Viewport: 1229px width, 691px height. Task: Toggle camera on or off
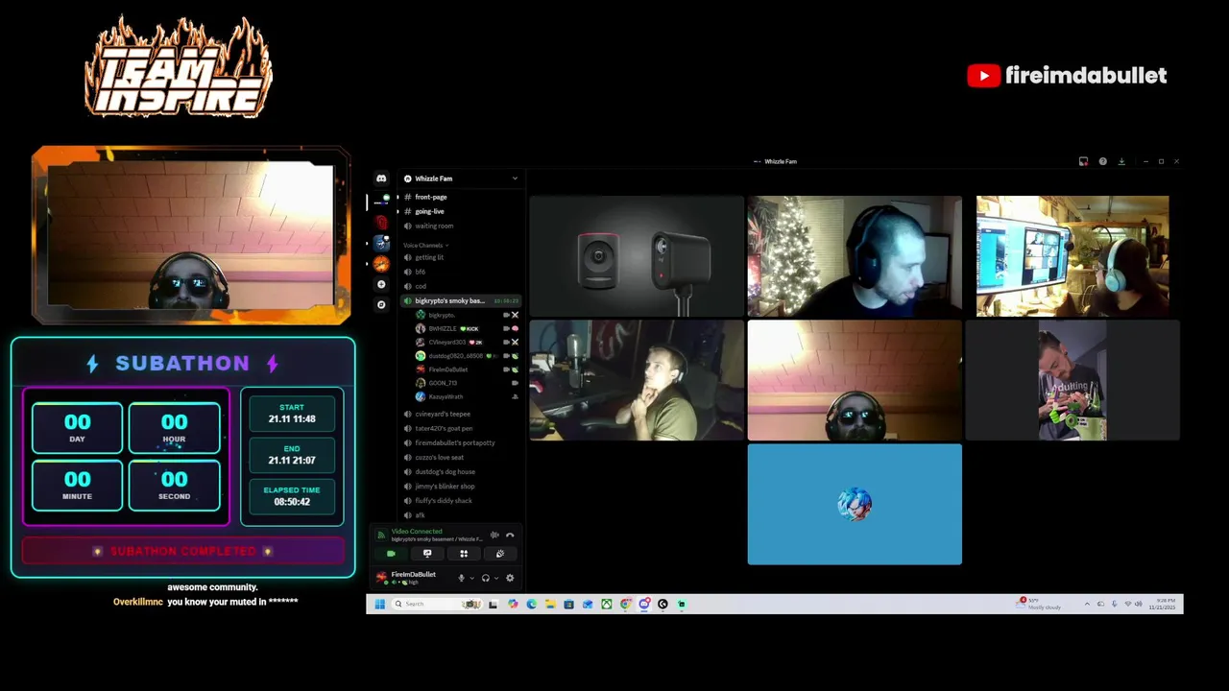tap(391, 554)
